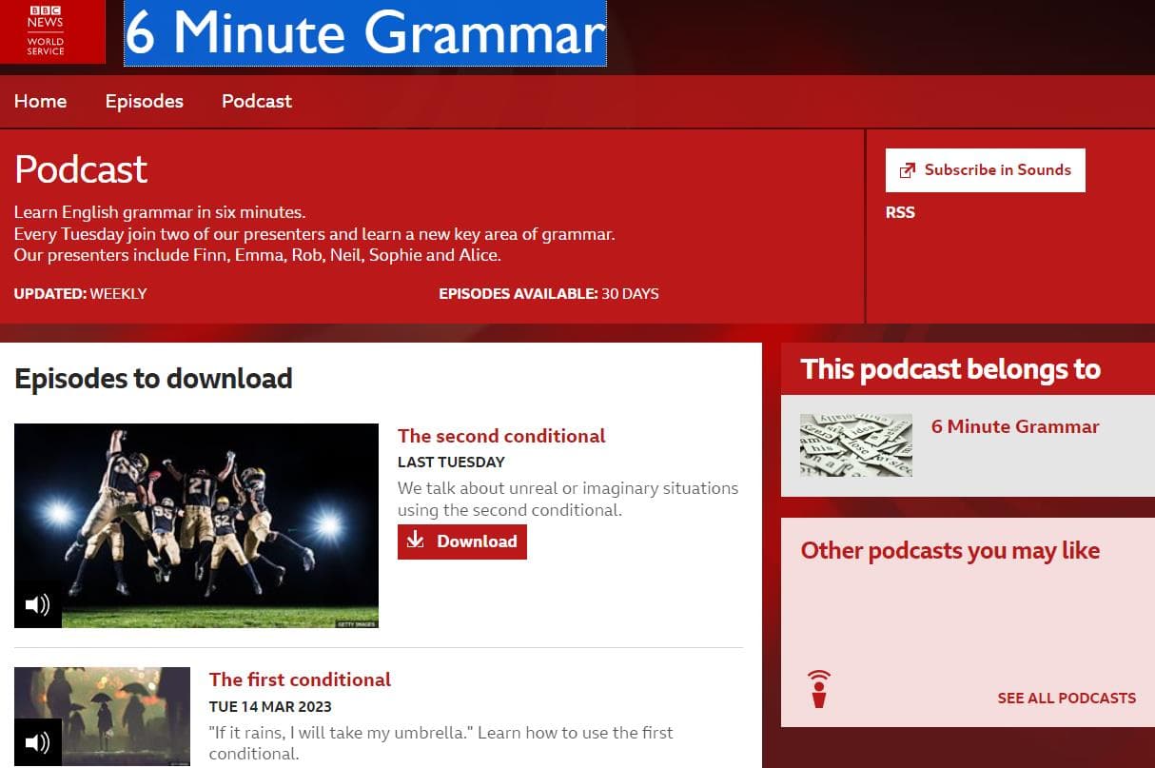Open the RSS feed link
The width and height of the screenshot is (1155, 768).
pyautogui.click(x=900, y=212)
